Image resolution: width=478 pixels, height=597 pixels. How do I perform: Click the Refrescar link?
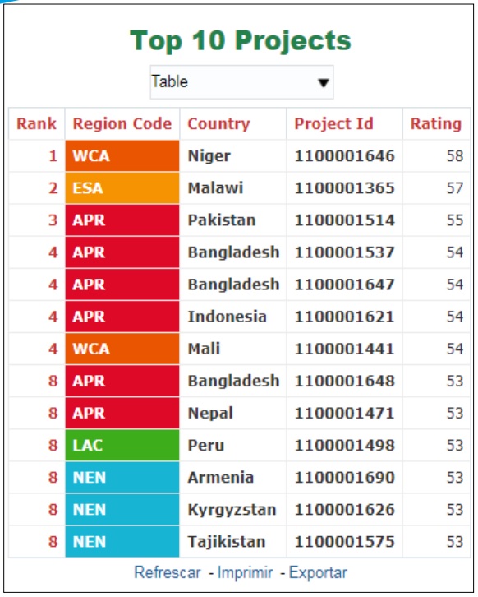tap(168, 572)
